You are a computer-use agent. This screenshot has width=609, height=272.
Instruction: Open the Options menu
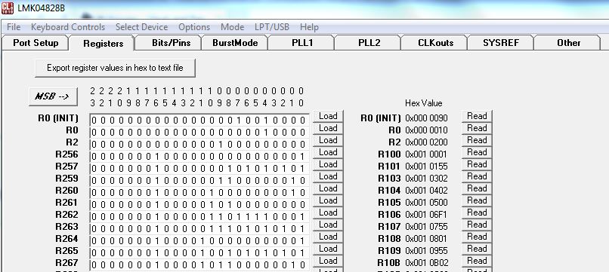point(194,27)
